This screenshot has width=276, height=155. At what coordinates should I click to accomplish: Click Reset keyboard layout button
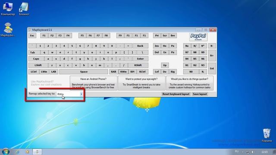176,94
